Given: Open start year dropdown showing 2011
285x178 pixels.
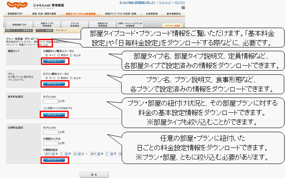Looking at the screenshot, I should [50, 154].
